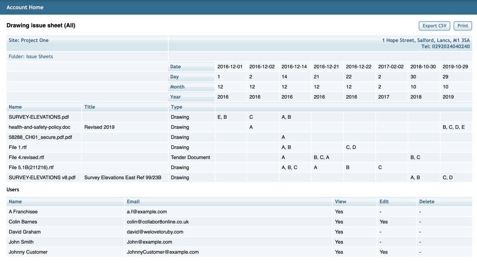Click health-and-safety-policy.doc file name
Screen dimensions: 477x268
pyautogui.click(x=40, y=127)
